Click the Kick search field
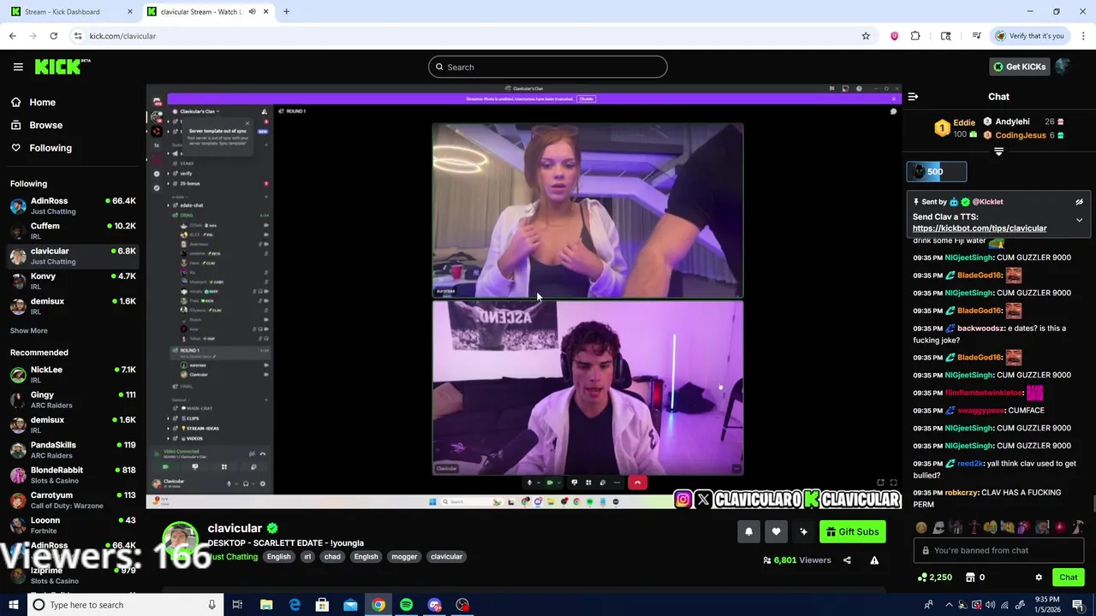 click(x=548, y=67)
